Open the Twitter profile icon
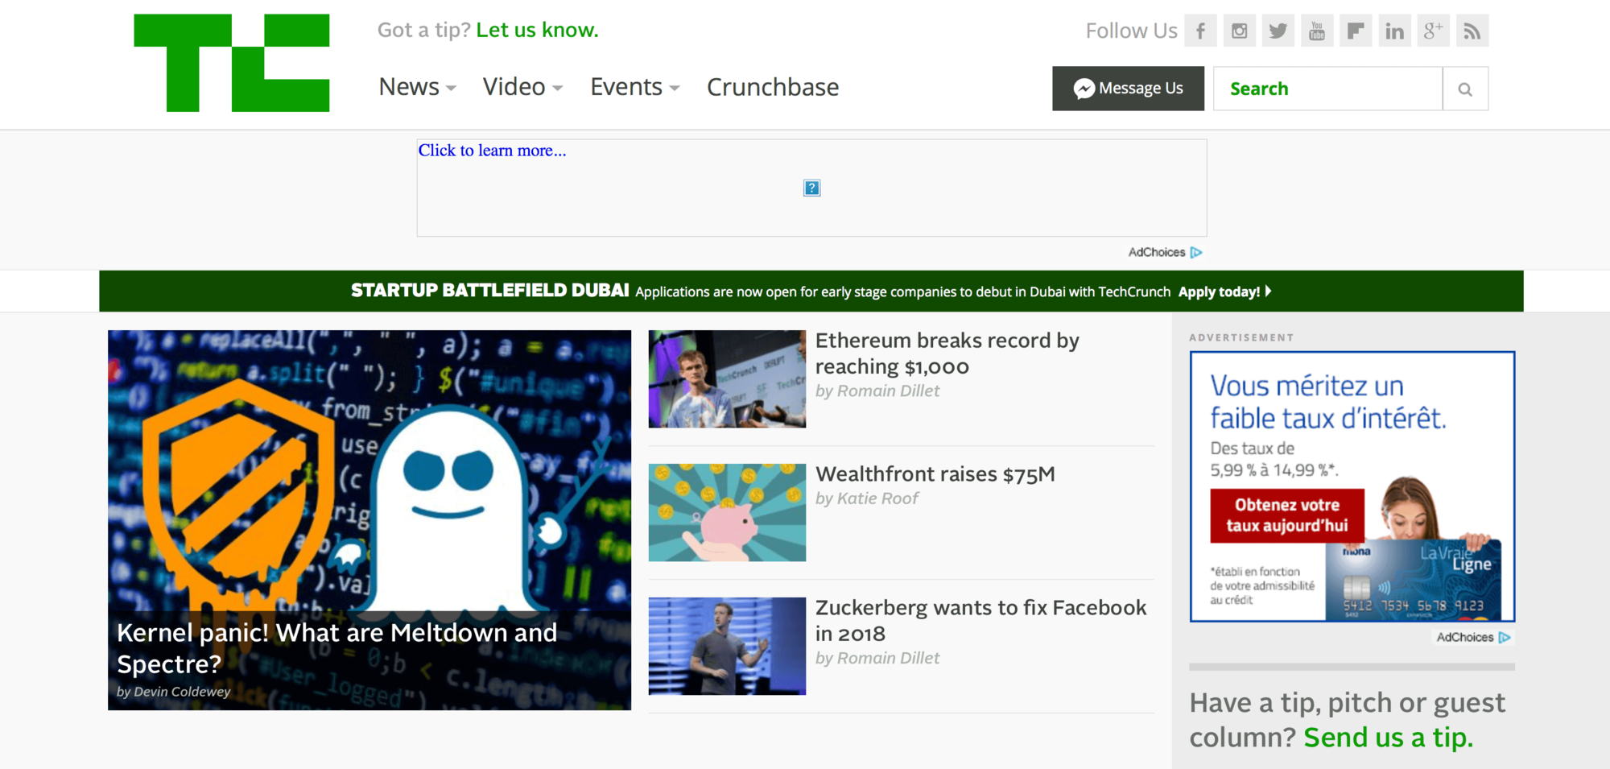The width and height of the screenshot is (1610, 769). coord(1278,30)
